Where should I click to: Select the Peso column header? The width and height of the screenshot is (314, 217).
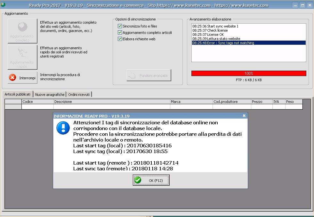[294, 102]
